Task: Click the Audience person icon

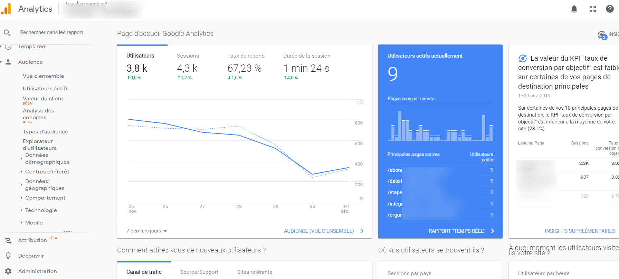Action: 8,62
